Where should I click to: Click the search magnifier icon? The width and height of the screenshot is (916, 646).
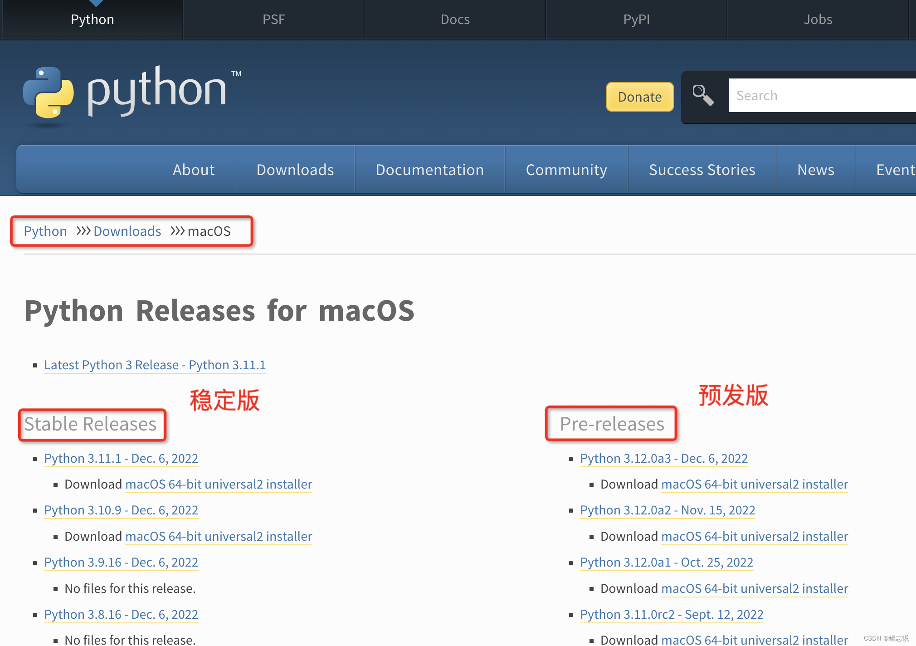702,95
